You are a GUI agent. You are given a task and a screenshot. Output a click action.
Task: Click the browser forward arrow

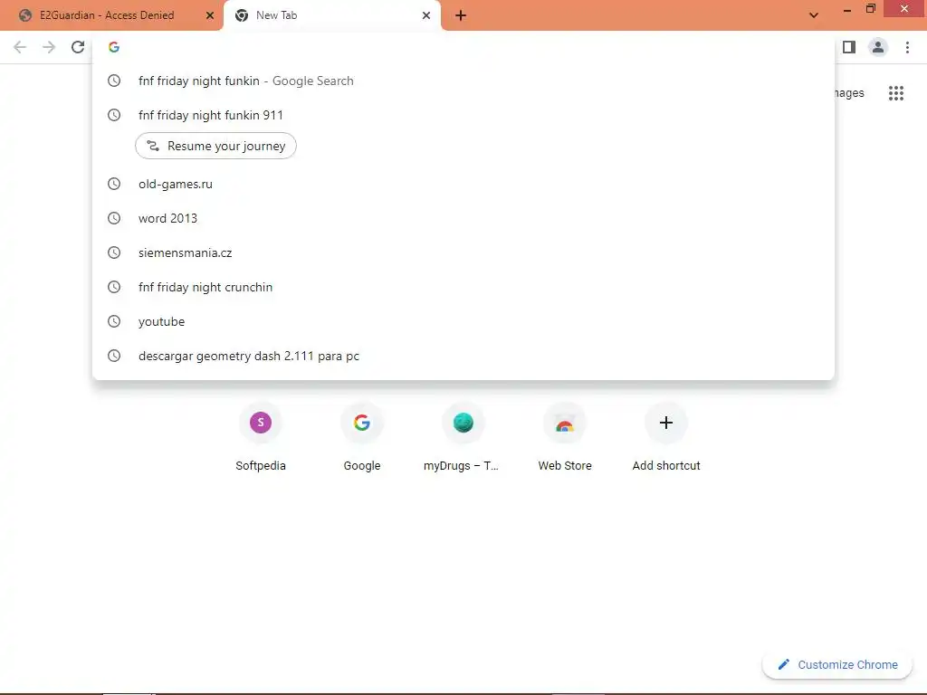tap(49, 47)
